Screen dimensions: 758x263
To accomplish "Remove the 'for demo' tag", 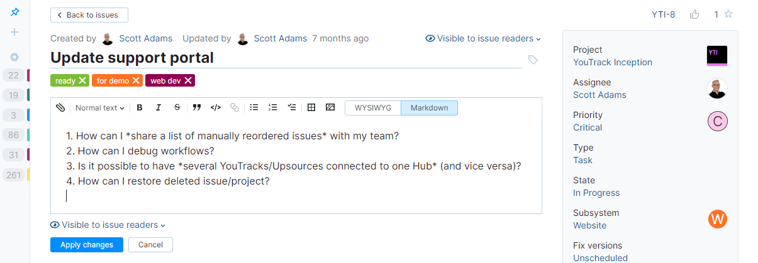I will click(135, 80).
